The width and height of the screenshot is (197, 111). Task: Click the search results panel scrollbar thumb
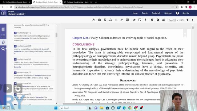(56, 35)
